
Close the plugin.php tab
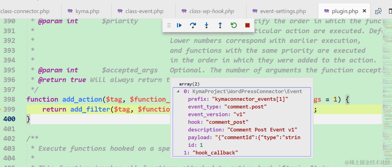tap(364, 11)
